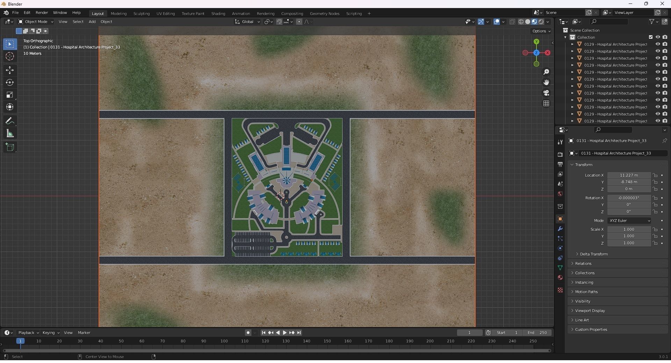
Task: Open the timeline Marker menu
Action: 84,333
